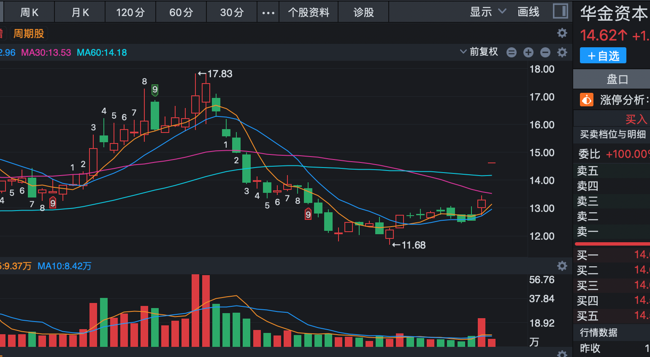The width and height of the screenshot is (650, 357).
Task: Click the orange 涨停分析 icon
Action: 587,100
